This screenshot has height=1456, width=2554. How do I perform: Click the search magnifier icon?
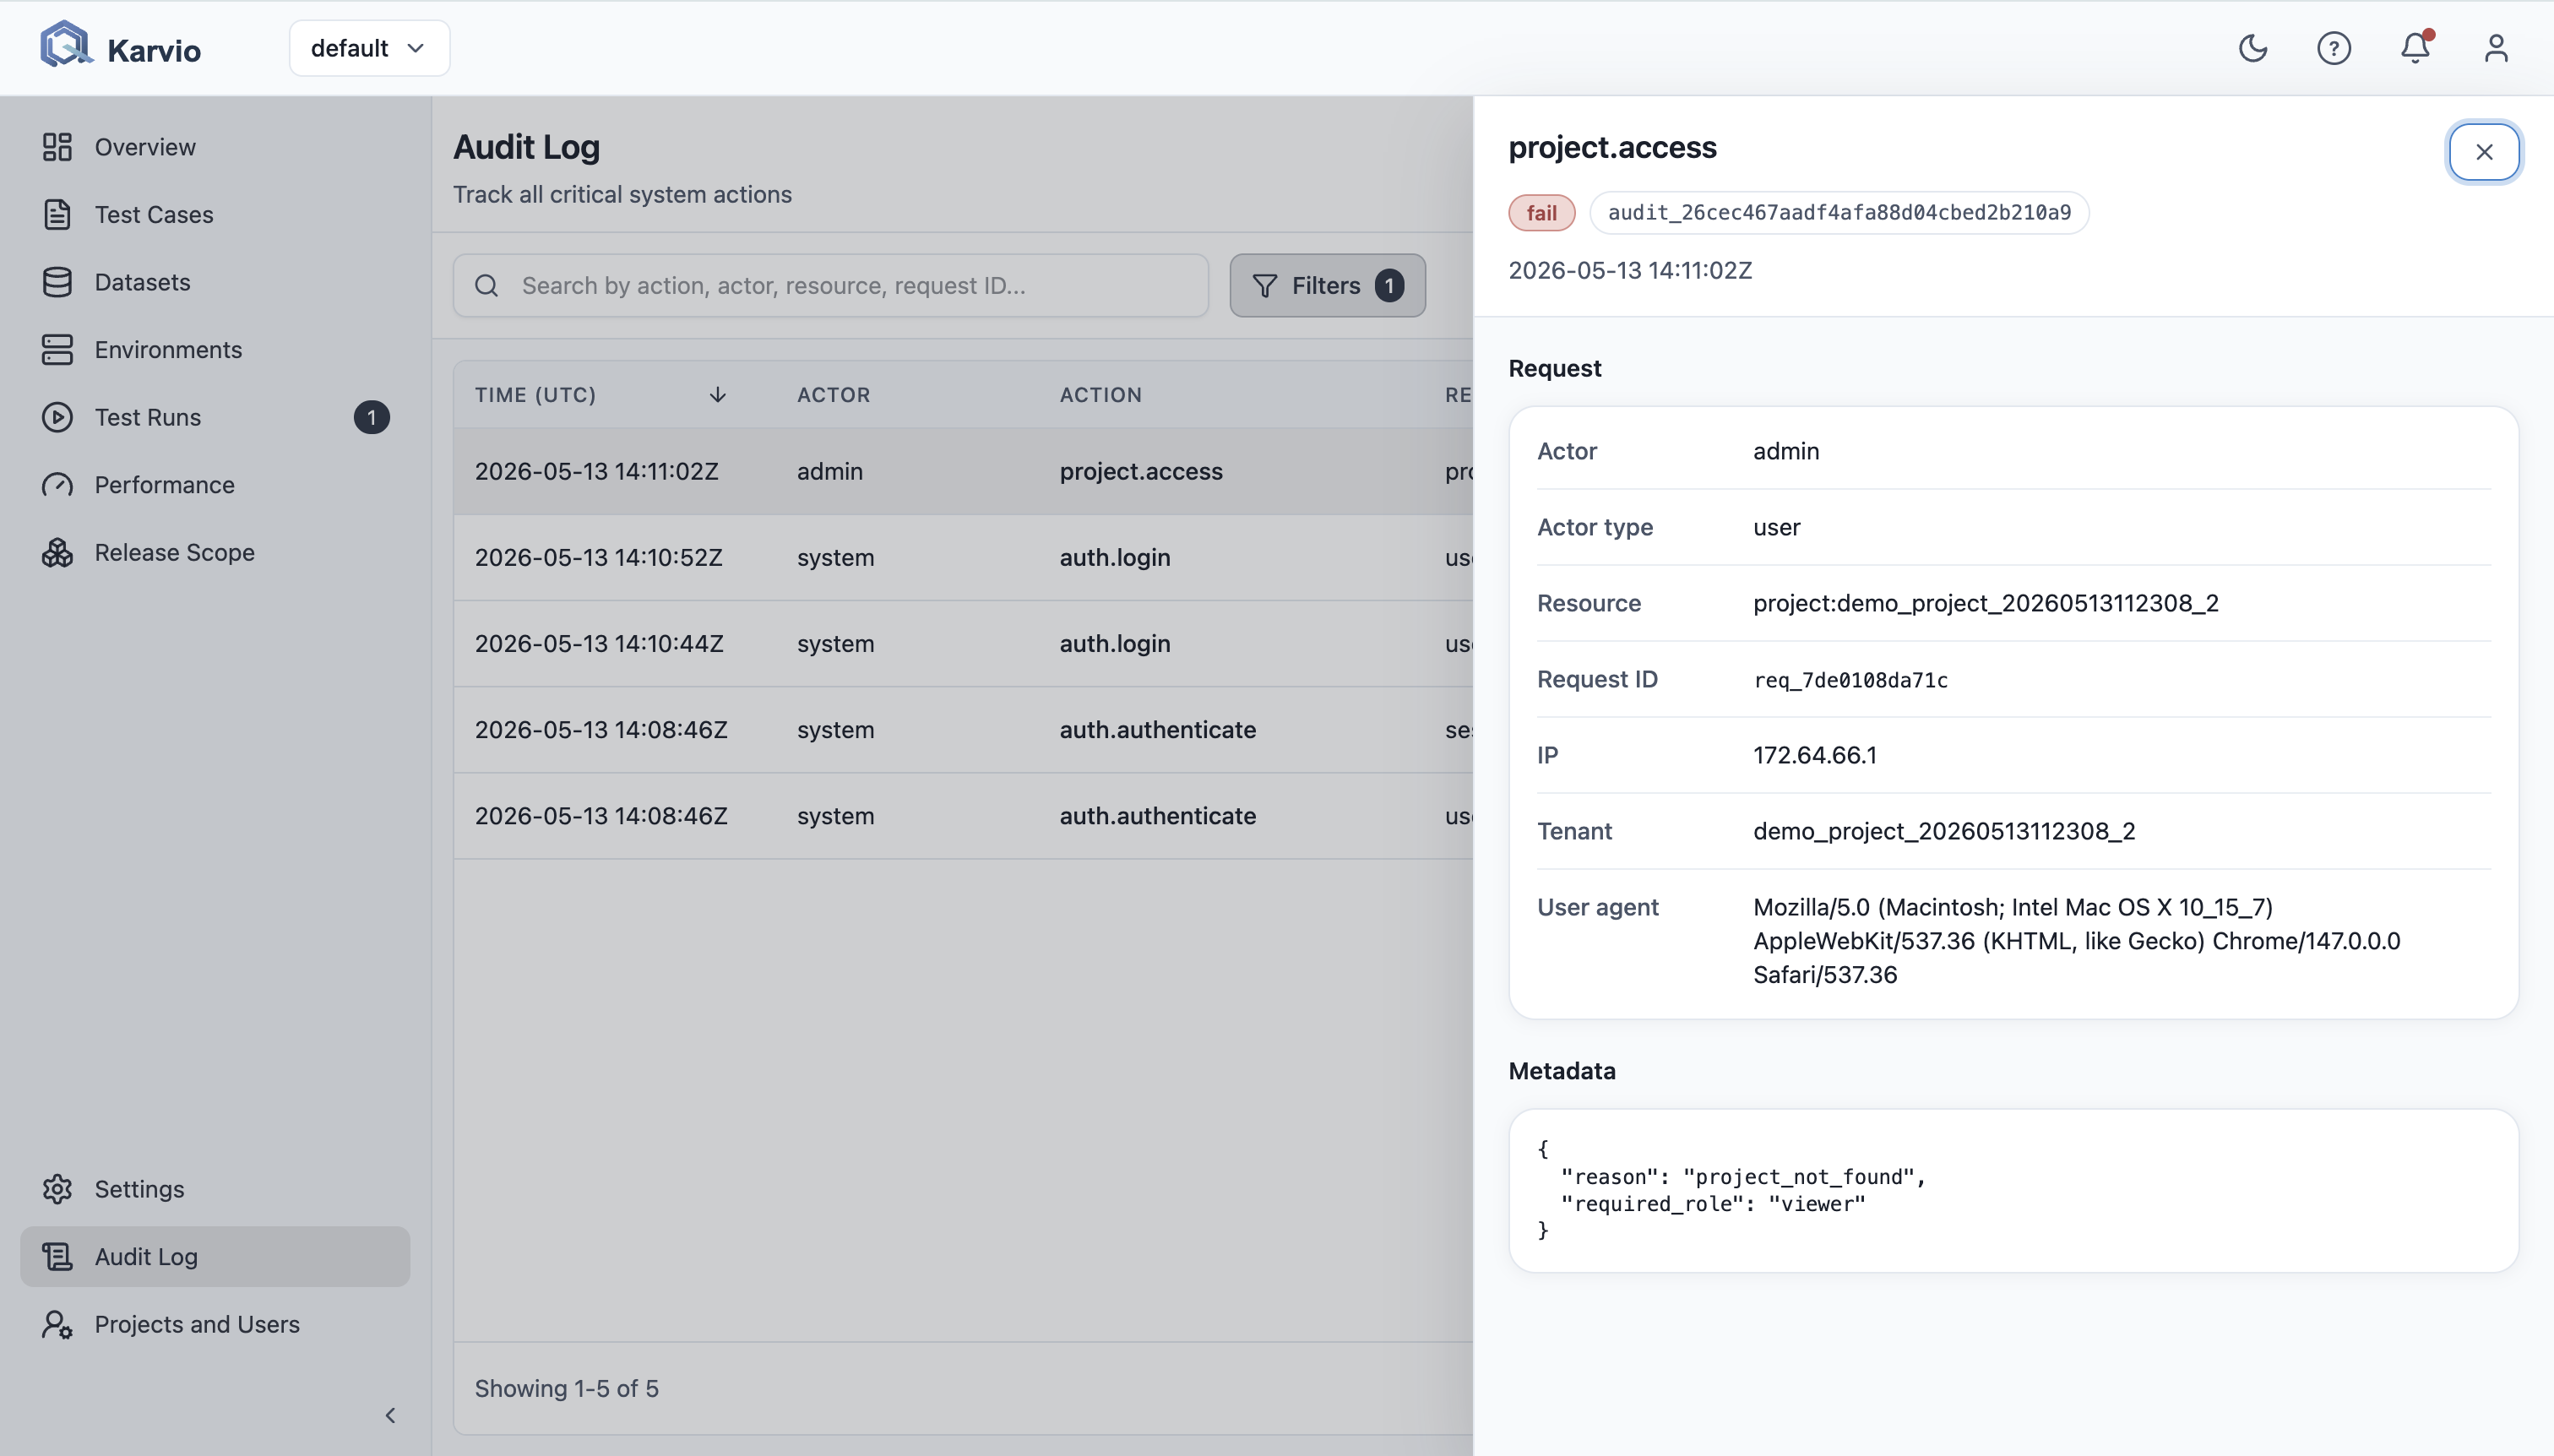(486, 285)
